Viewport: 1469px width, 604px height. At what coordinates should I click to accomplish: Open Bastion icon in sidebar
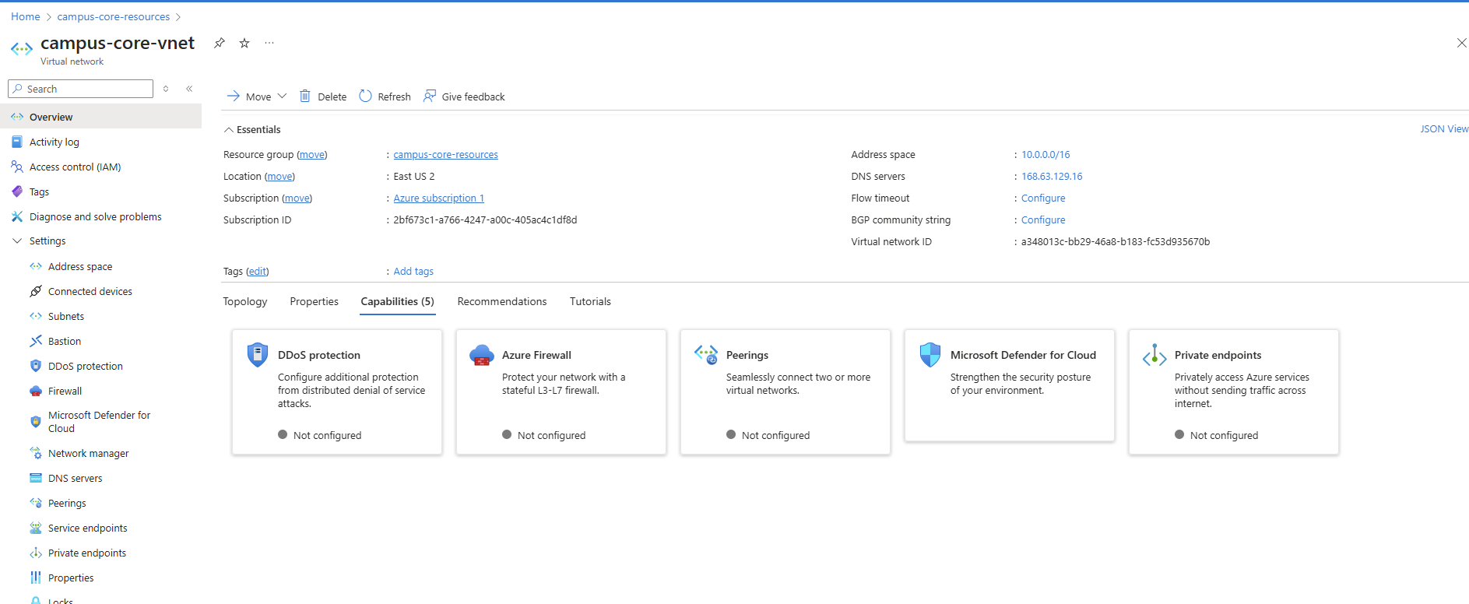click(36, 341)
